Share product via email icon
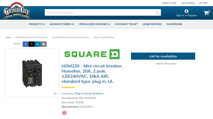 coord(44,44)
